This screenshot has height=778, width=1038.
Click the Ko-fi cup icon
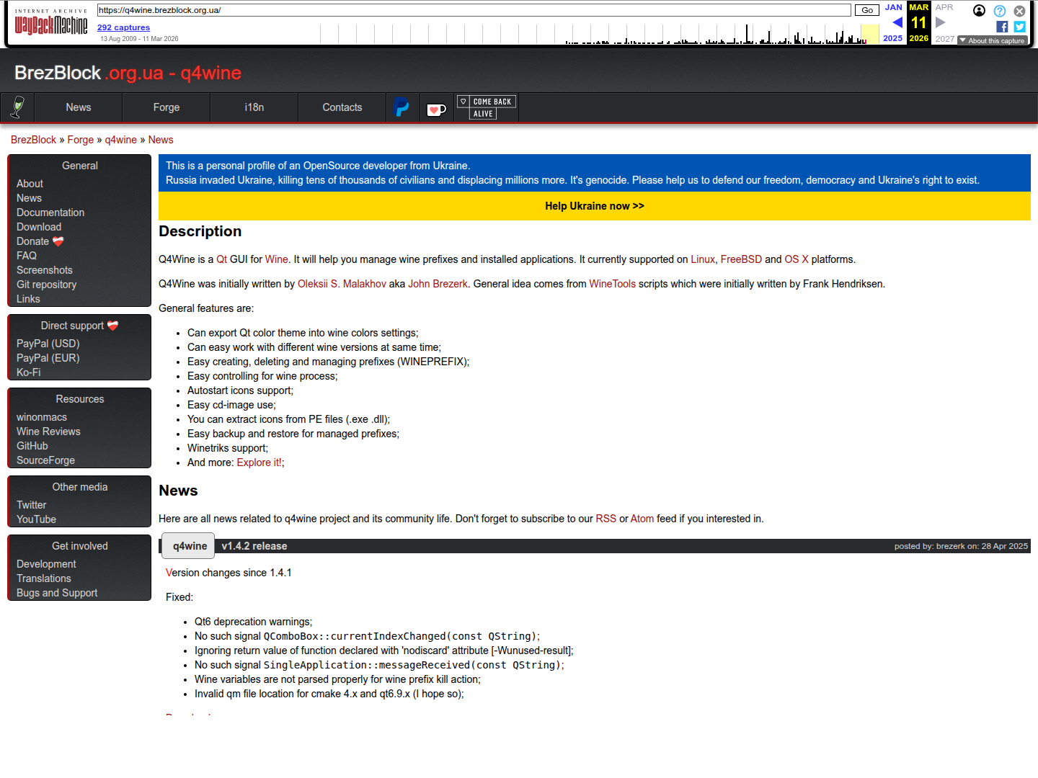(x=436, y=109)
